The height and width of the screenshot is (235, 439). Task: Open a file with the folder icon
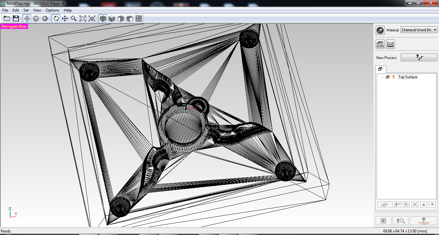[x=7, y=19]
